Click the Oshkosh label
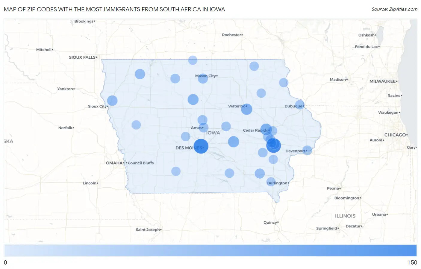The image size is (421, 269). 367,35
